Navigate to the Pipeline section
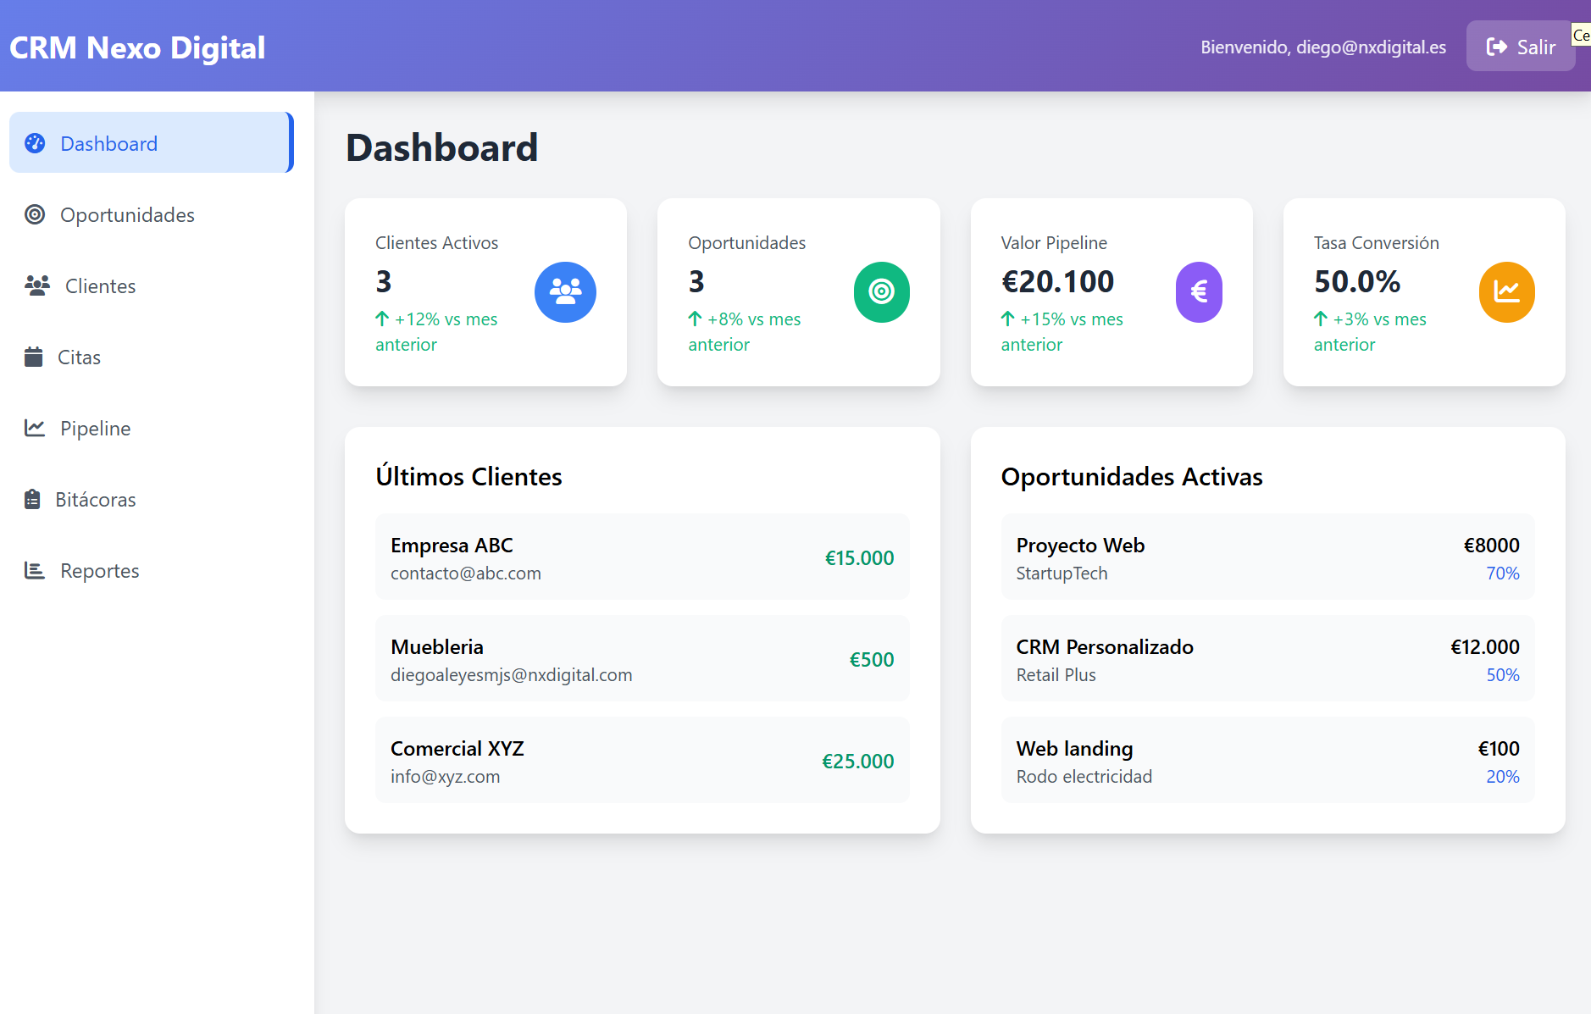Image resolution: width=1591 pixels, height=1014 pixels. 94,428
